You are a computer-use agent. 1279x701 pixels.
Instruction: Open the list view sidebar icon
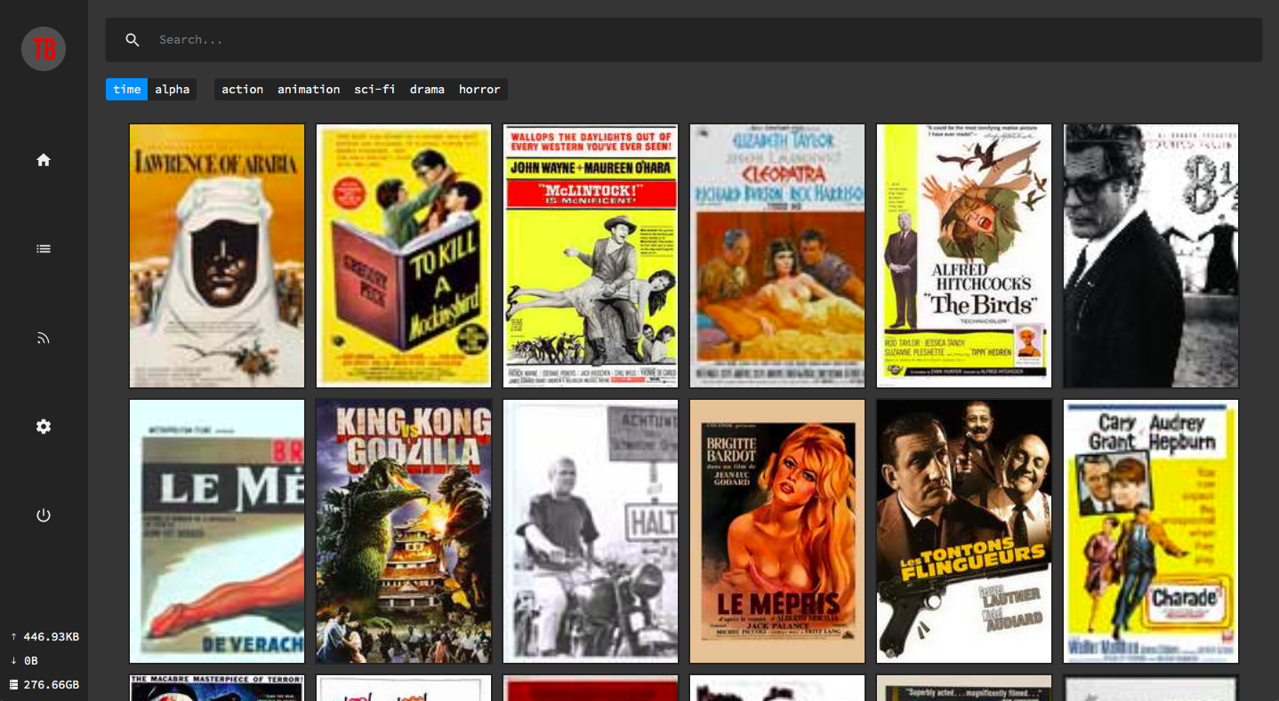pyautogui.click(x=44, y=249)
